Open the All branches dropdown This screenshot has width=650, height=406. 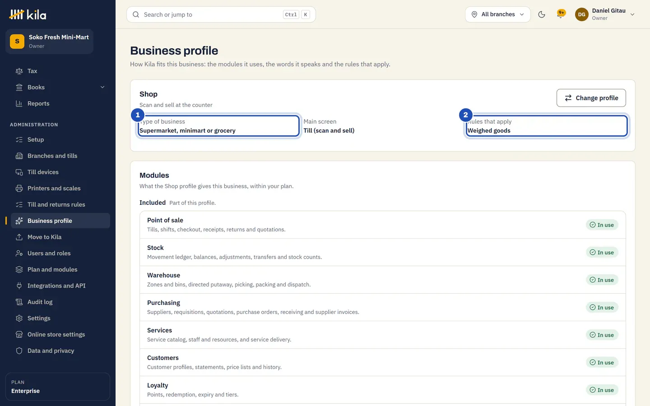pyautogui.click(x=498, y=14)
